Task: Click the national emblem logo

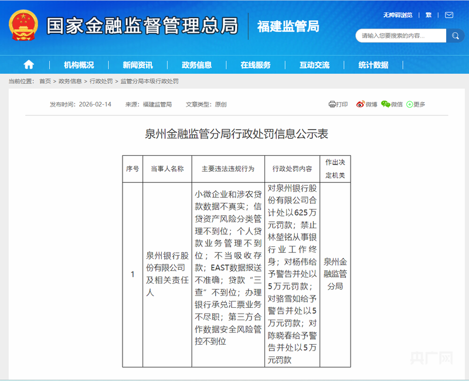Action: point(23,26)
